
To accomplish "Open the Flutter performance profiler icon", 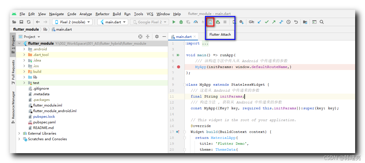I will 196,22.
